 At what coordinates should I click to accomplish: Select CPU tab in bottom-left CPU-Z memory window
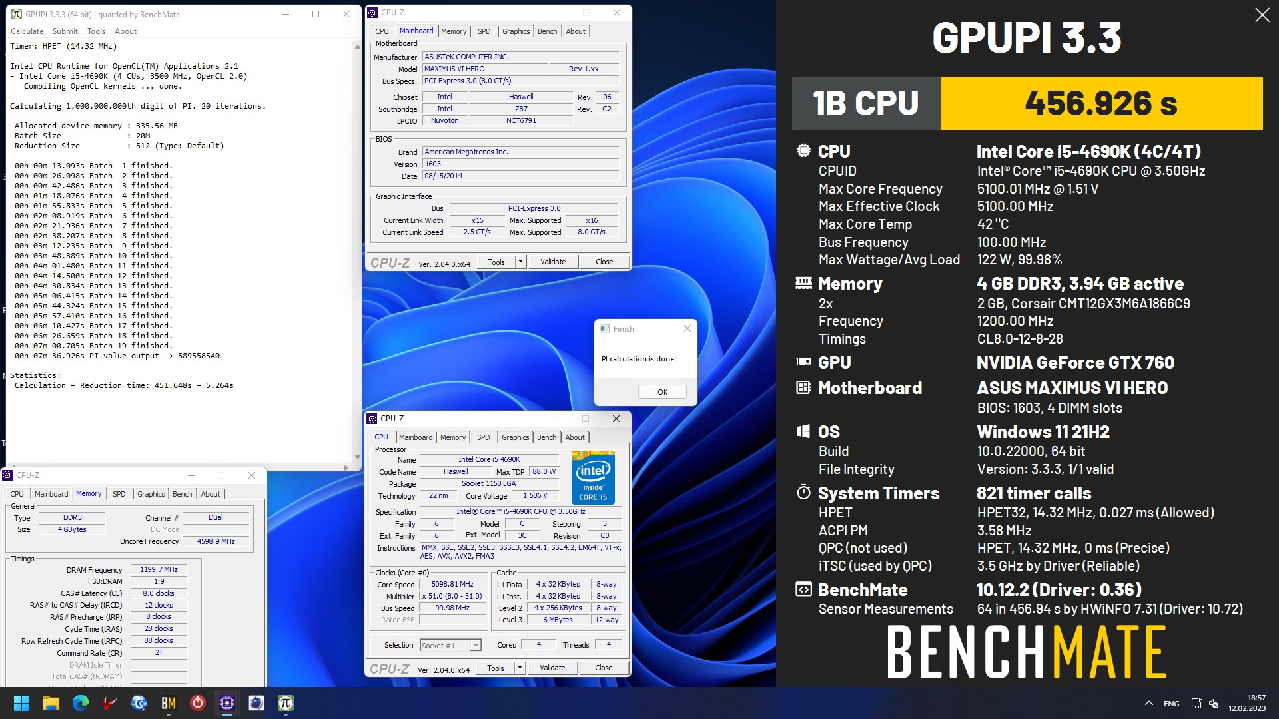tap(17, 494)
